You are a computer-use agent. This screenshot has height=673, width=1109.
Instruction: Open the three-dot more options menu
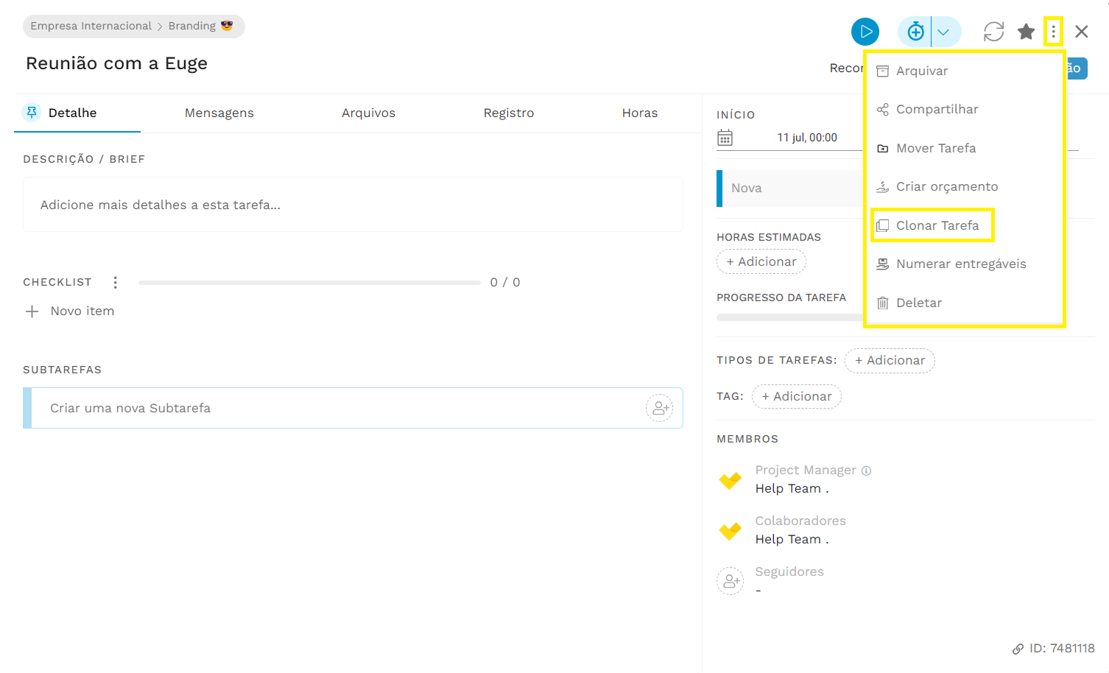pyautogui.click(x=1053, y=32)
